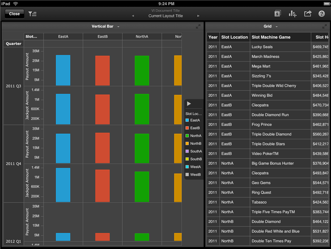Select the Geo Gems cell
This screenshot has width=331, height=249.
point(280,183)
